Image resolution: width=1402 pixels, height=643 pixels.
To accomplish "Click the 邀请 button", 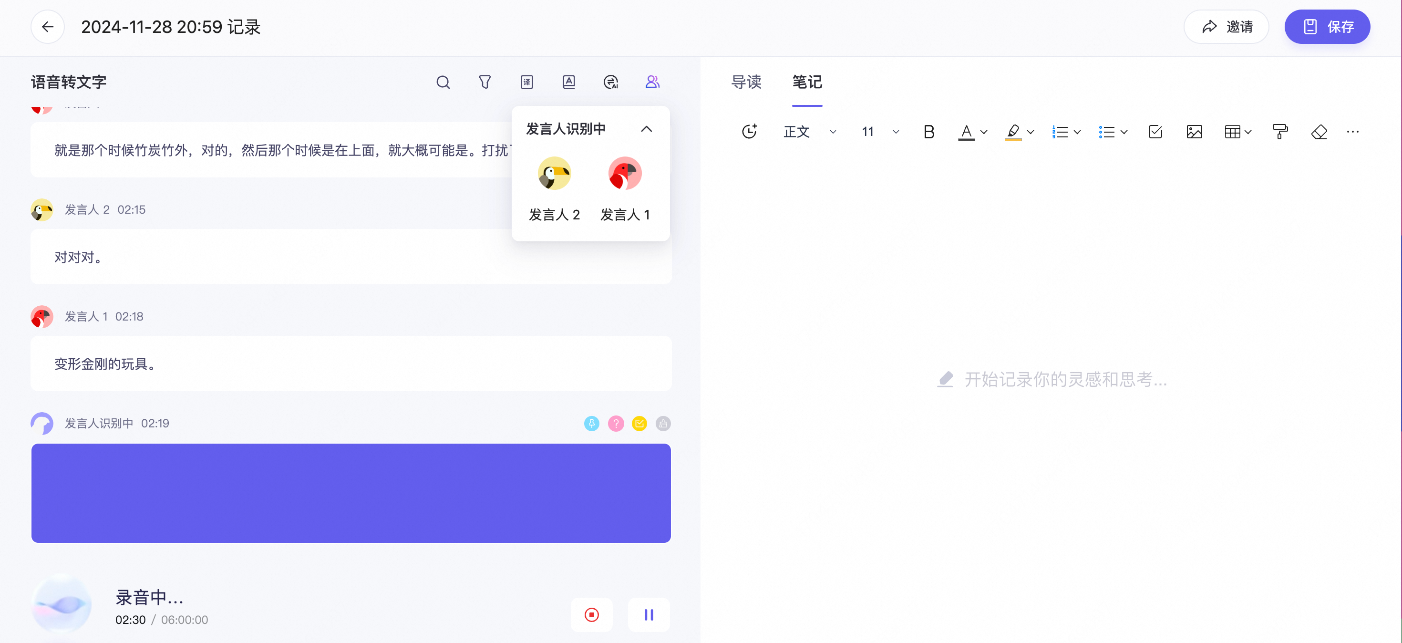I will [1226, 27].
